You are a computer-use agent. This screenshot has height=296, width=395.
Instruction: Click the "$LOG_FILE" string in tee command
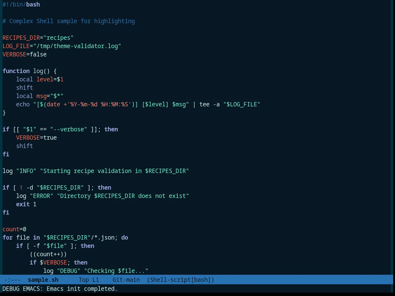(x=242, y=104)
